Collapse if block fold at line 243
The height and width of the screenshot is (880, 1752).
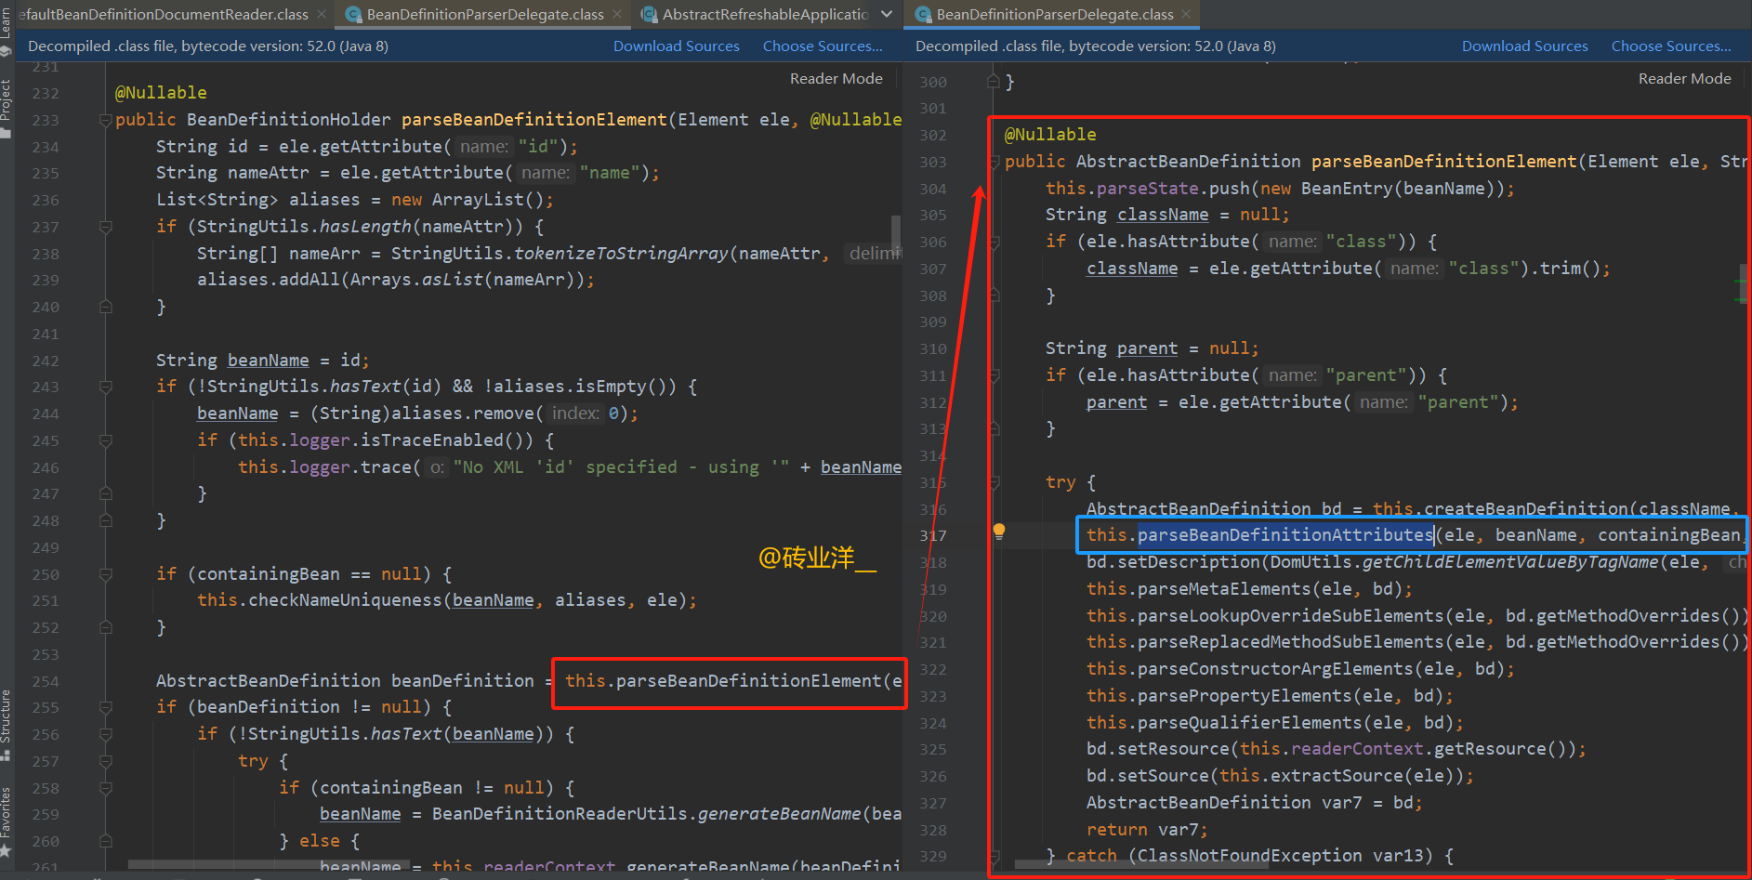pyautogui.click(x=105, y=387)
